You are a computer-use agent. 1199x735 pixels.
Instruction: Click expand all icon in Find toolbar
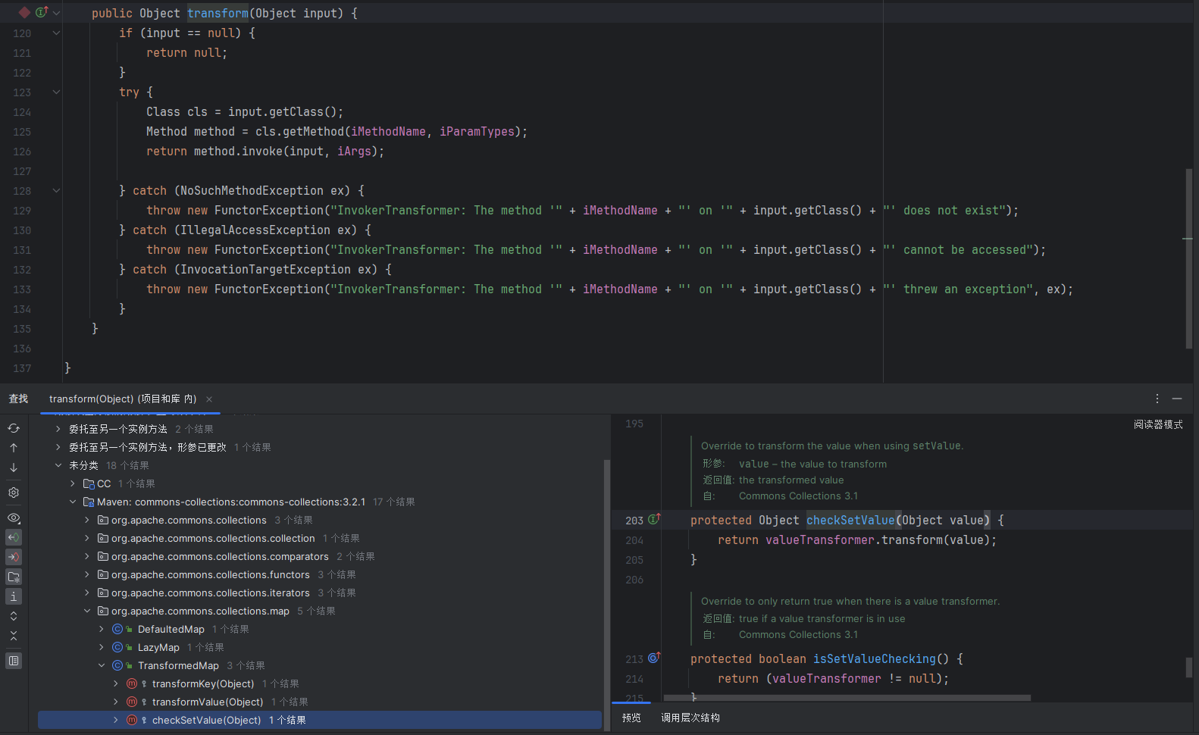(x=14, y=616)
